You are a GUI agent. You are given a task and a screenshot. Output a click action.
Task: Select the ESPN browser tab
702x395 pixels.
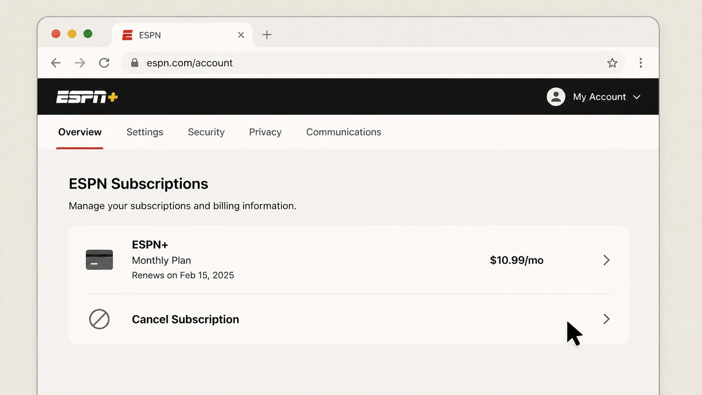(x=182, y=35)
